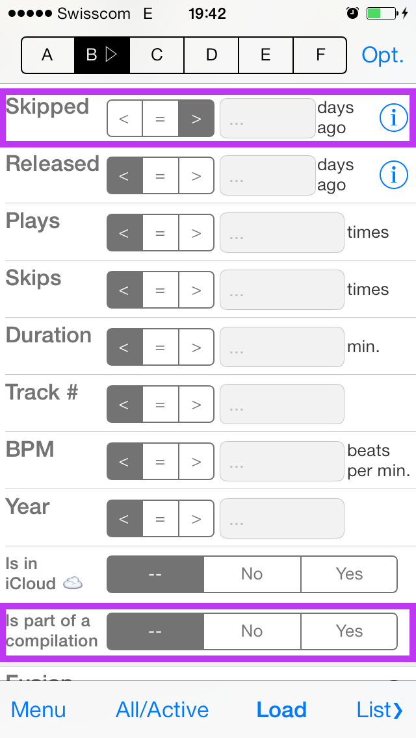Viewport: 416px width, 738px height.
Task: Tap All/Active toggle link
Action: 162,710
